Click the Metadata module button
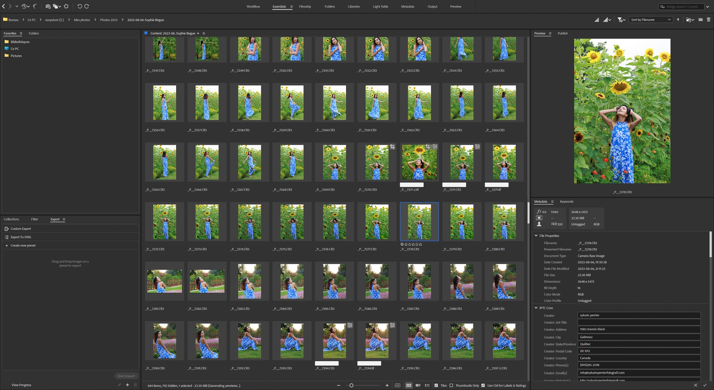 pyautogui.click(x=408, y=6)
